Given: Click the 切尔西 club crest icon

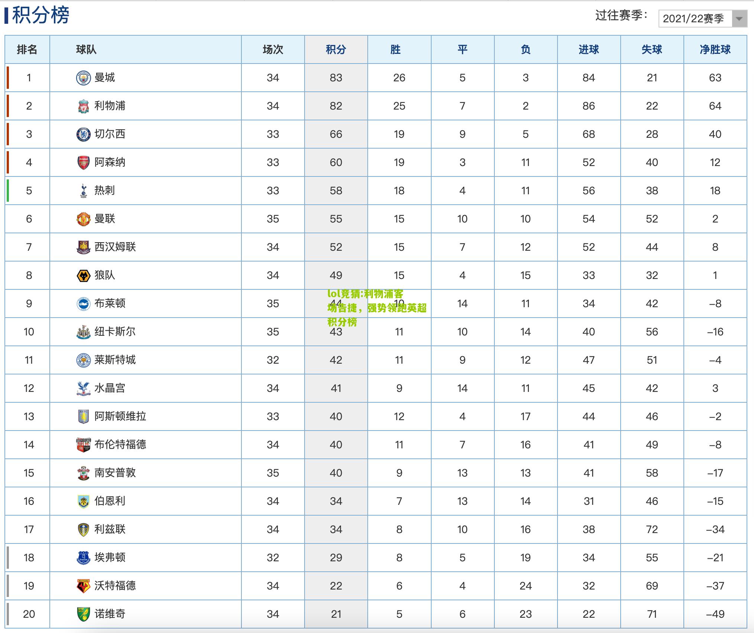Looking at the screenshot, I should coord(83,134).
